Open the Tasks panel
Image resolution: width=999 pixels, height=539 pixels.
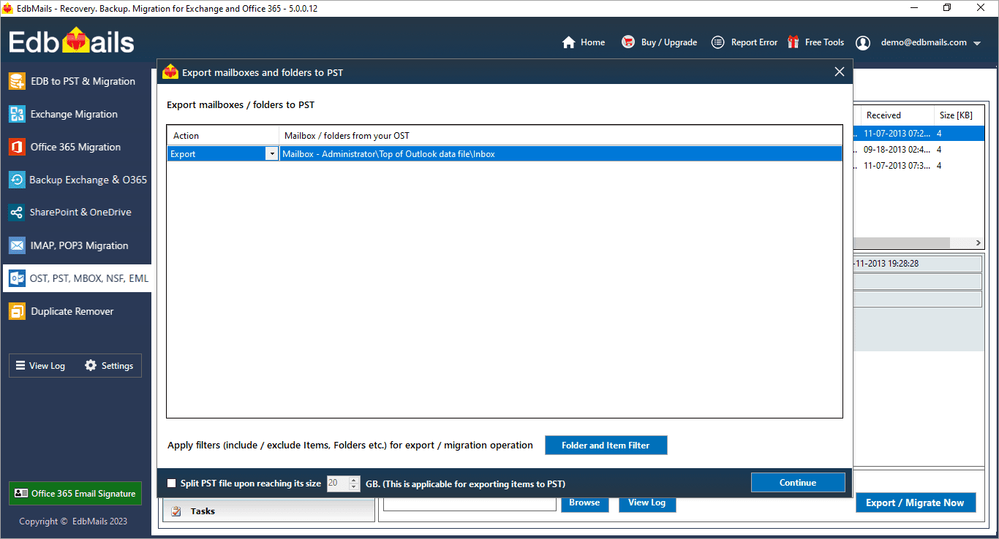[x=268, y=511]
